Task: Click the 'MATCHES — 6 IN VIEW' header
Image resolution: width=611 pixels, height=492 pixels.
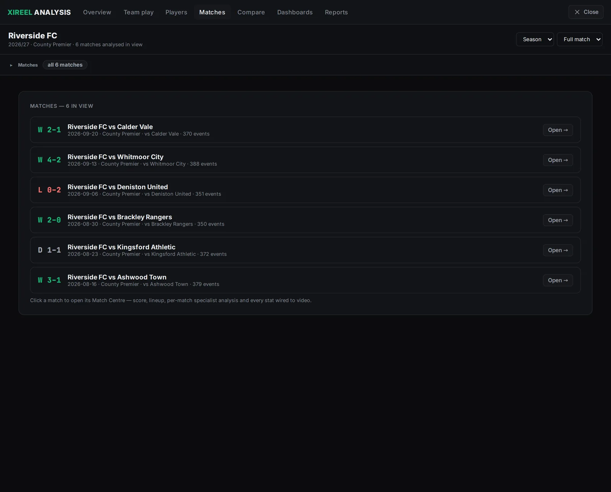Action: click(61, 106)
